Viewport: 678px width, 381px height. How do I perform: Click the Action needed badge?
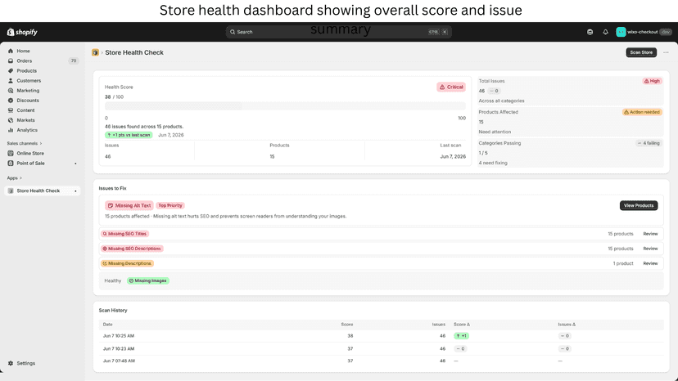click(642, 112)
